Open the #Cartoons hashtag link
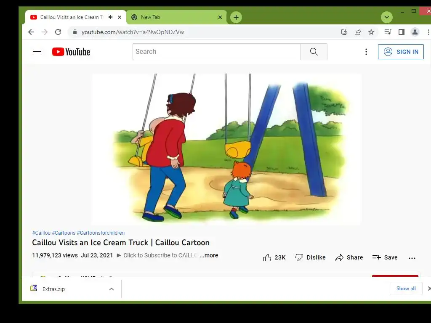 (x=64, y=233)
